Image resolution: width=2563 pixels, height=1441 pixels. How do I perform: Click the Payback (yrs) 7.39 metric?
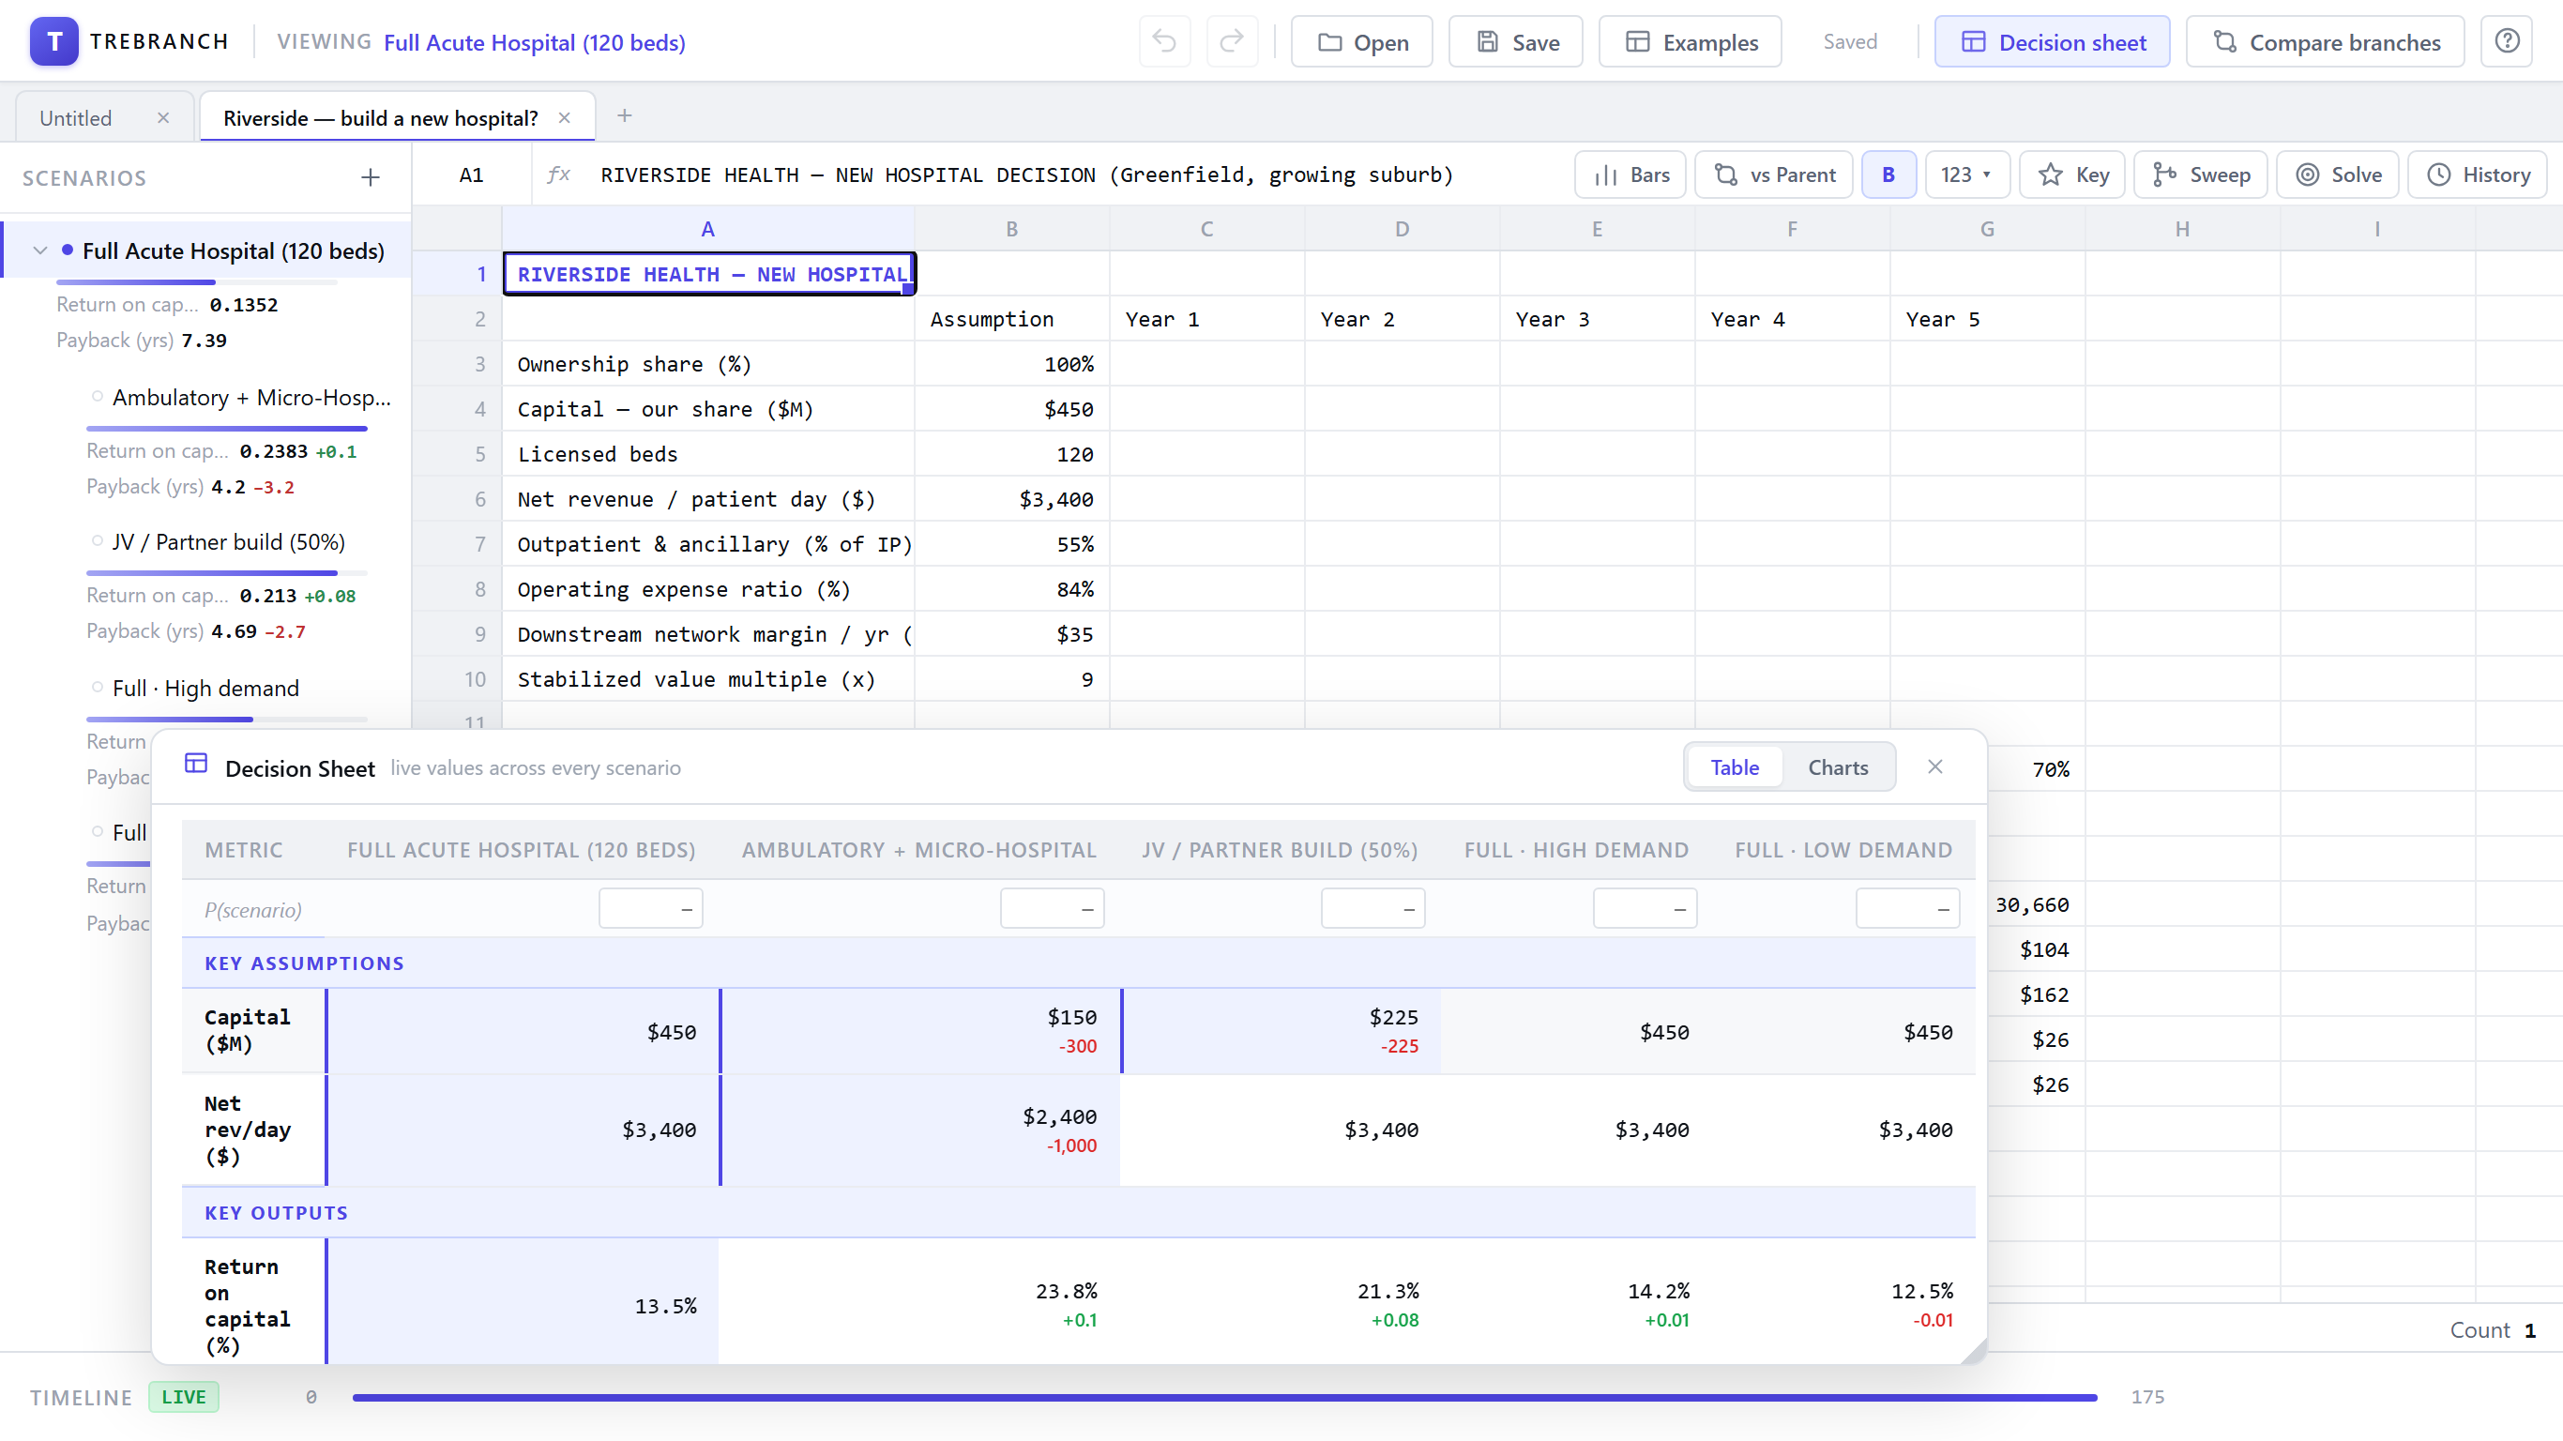pos(142,340)
